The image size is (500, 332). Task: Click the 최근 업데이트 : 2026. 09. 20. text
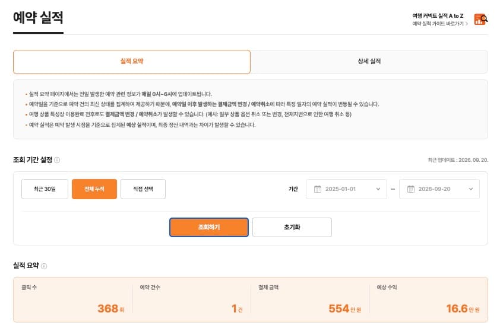coord(458,160)
